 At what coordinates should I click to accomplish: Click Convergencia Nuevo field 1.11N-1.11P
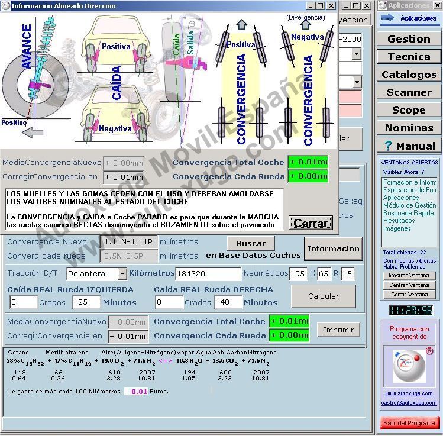[x=129, y=242]
